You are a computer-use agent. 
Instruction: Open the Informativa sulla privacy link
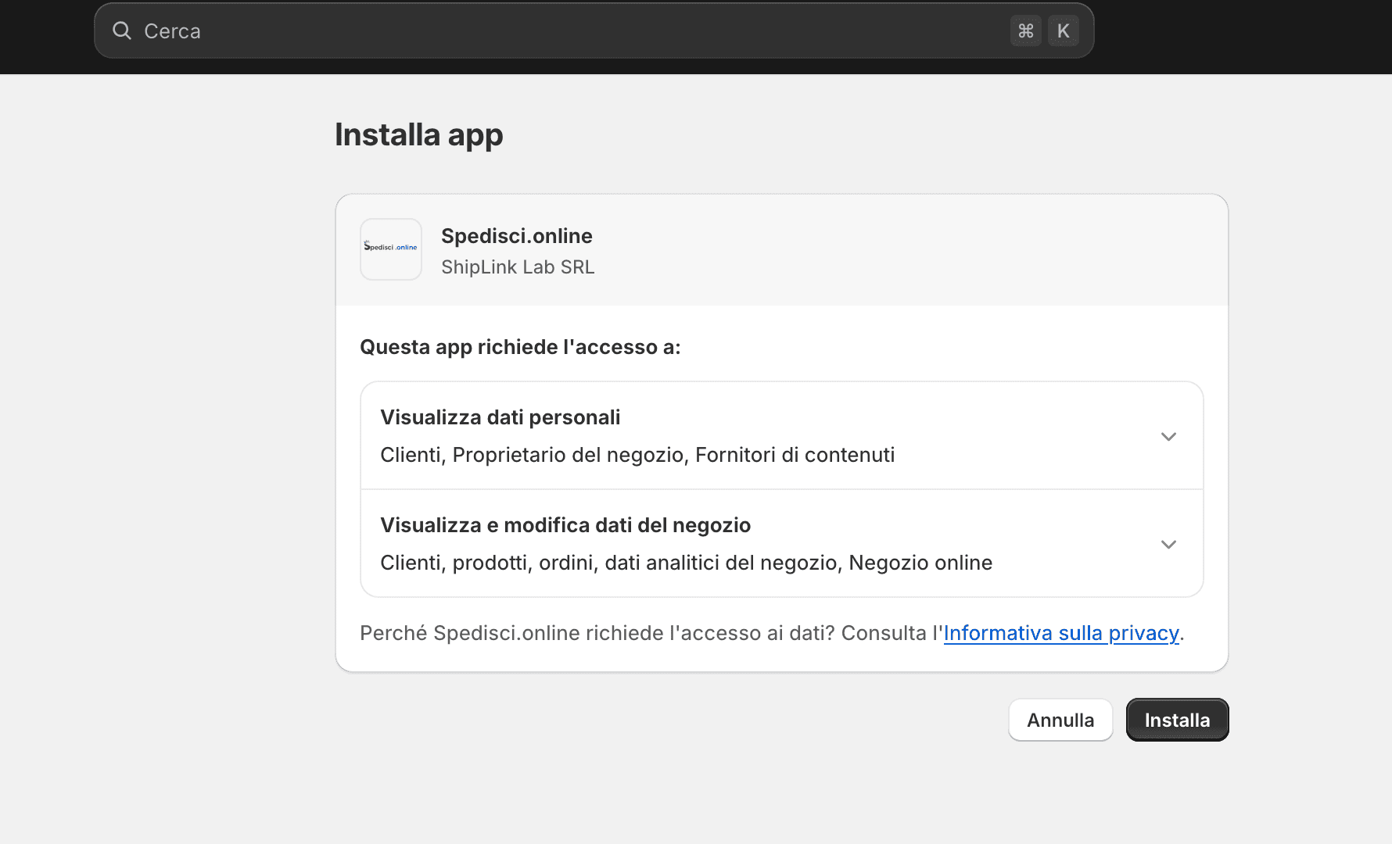(x=1060, y=633)
